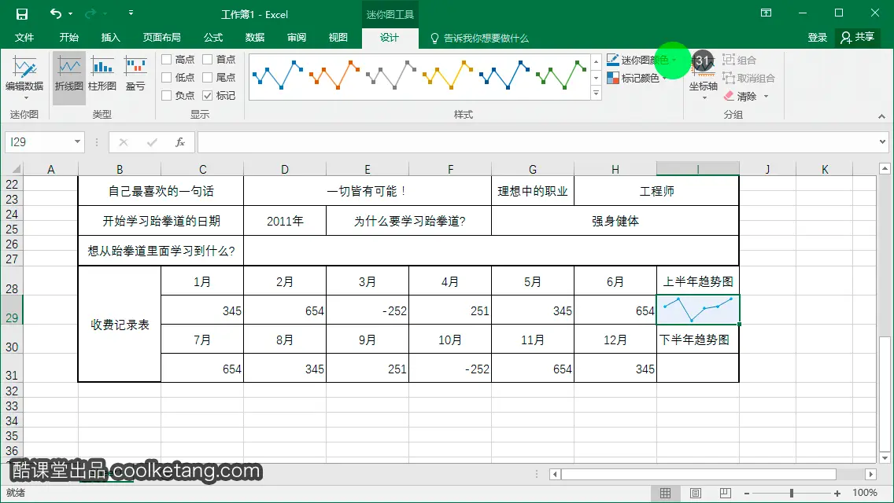This screenshot has height=503, width=894.
Task: Switch to the 开始 ribbon tab
Action: click(69, 38)
